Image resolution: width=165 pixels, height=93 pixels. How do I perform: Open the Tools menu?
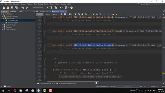57,4
